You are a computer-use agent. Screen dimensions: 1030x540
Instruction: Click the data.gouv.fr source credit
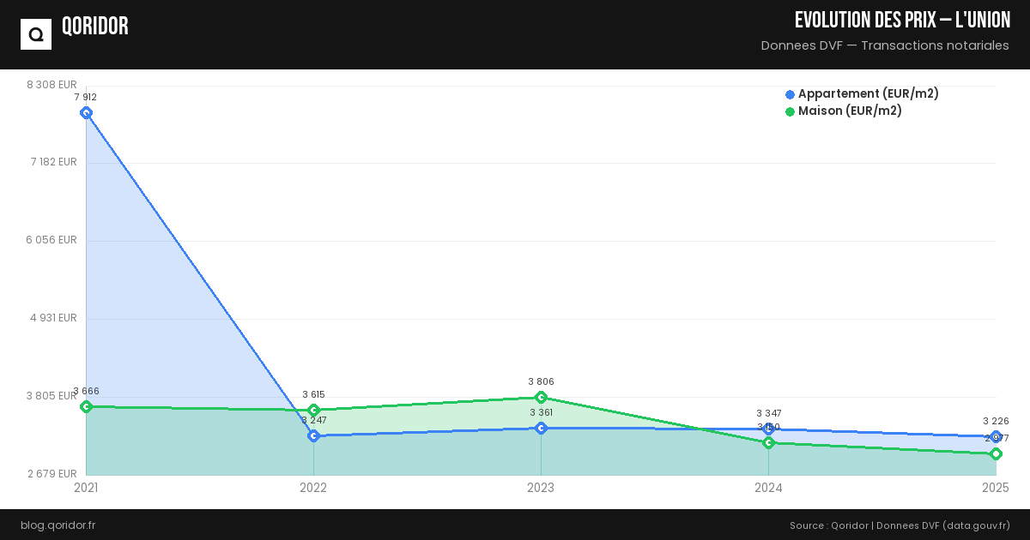[976, 525]
